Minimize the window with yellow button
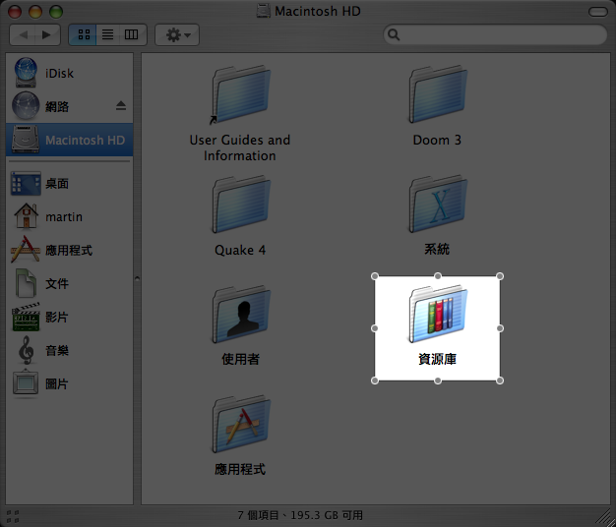The width and height of the screenshot is (616, 527). pyautogui.click(x=35, y=12)
